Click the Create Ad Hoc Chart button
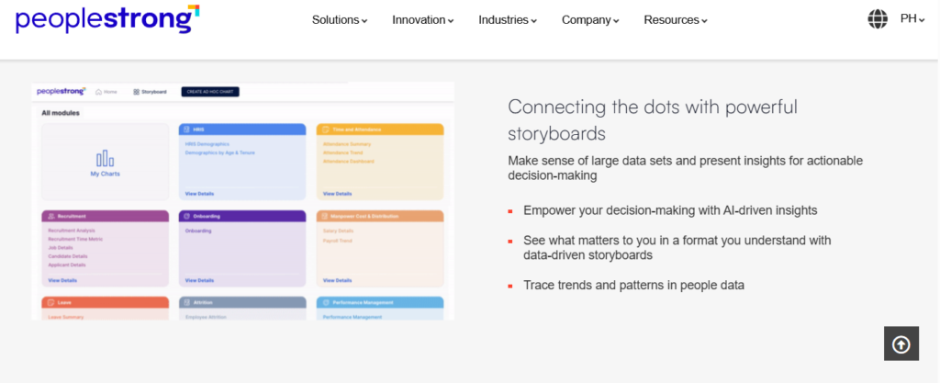Screen dimensions: 940x383 pyautogui.click(x=210, y=92)
